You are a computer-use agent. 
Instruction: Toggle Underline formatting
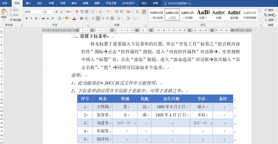(x=36, y=18)
